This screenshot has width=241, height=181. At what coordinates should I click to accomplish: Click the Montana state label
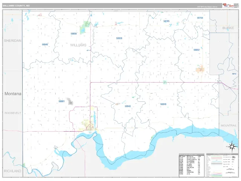click(x=13, y=94)
